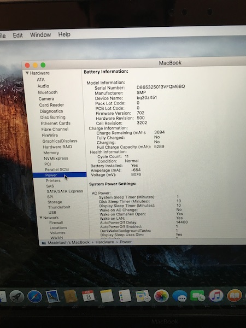Launch Safari from the Dock
Viewport: 246px width, 328px height.
coord(35,296)
